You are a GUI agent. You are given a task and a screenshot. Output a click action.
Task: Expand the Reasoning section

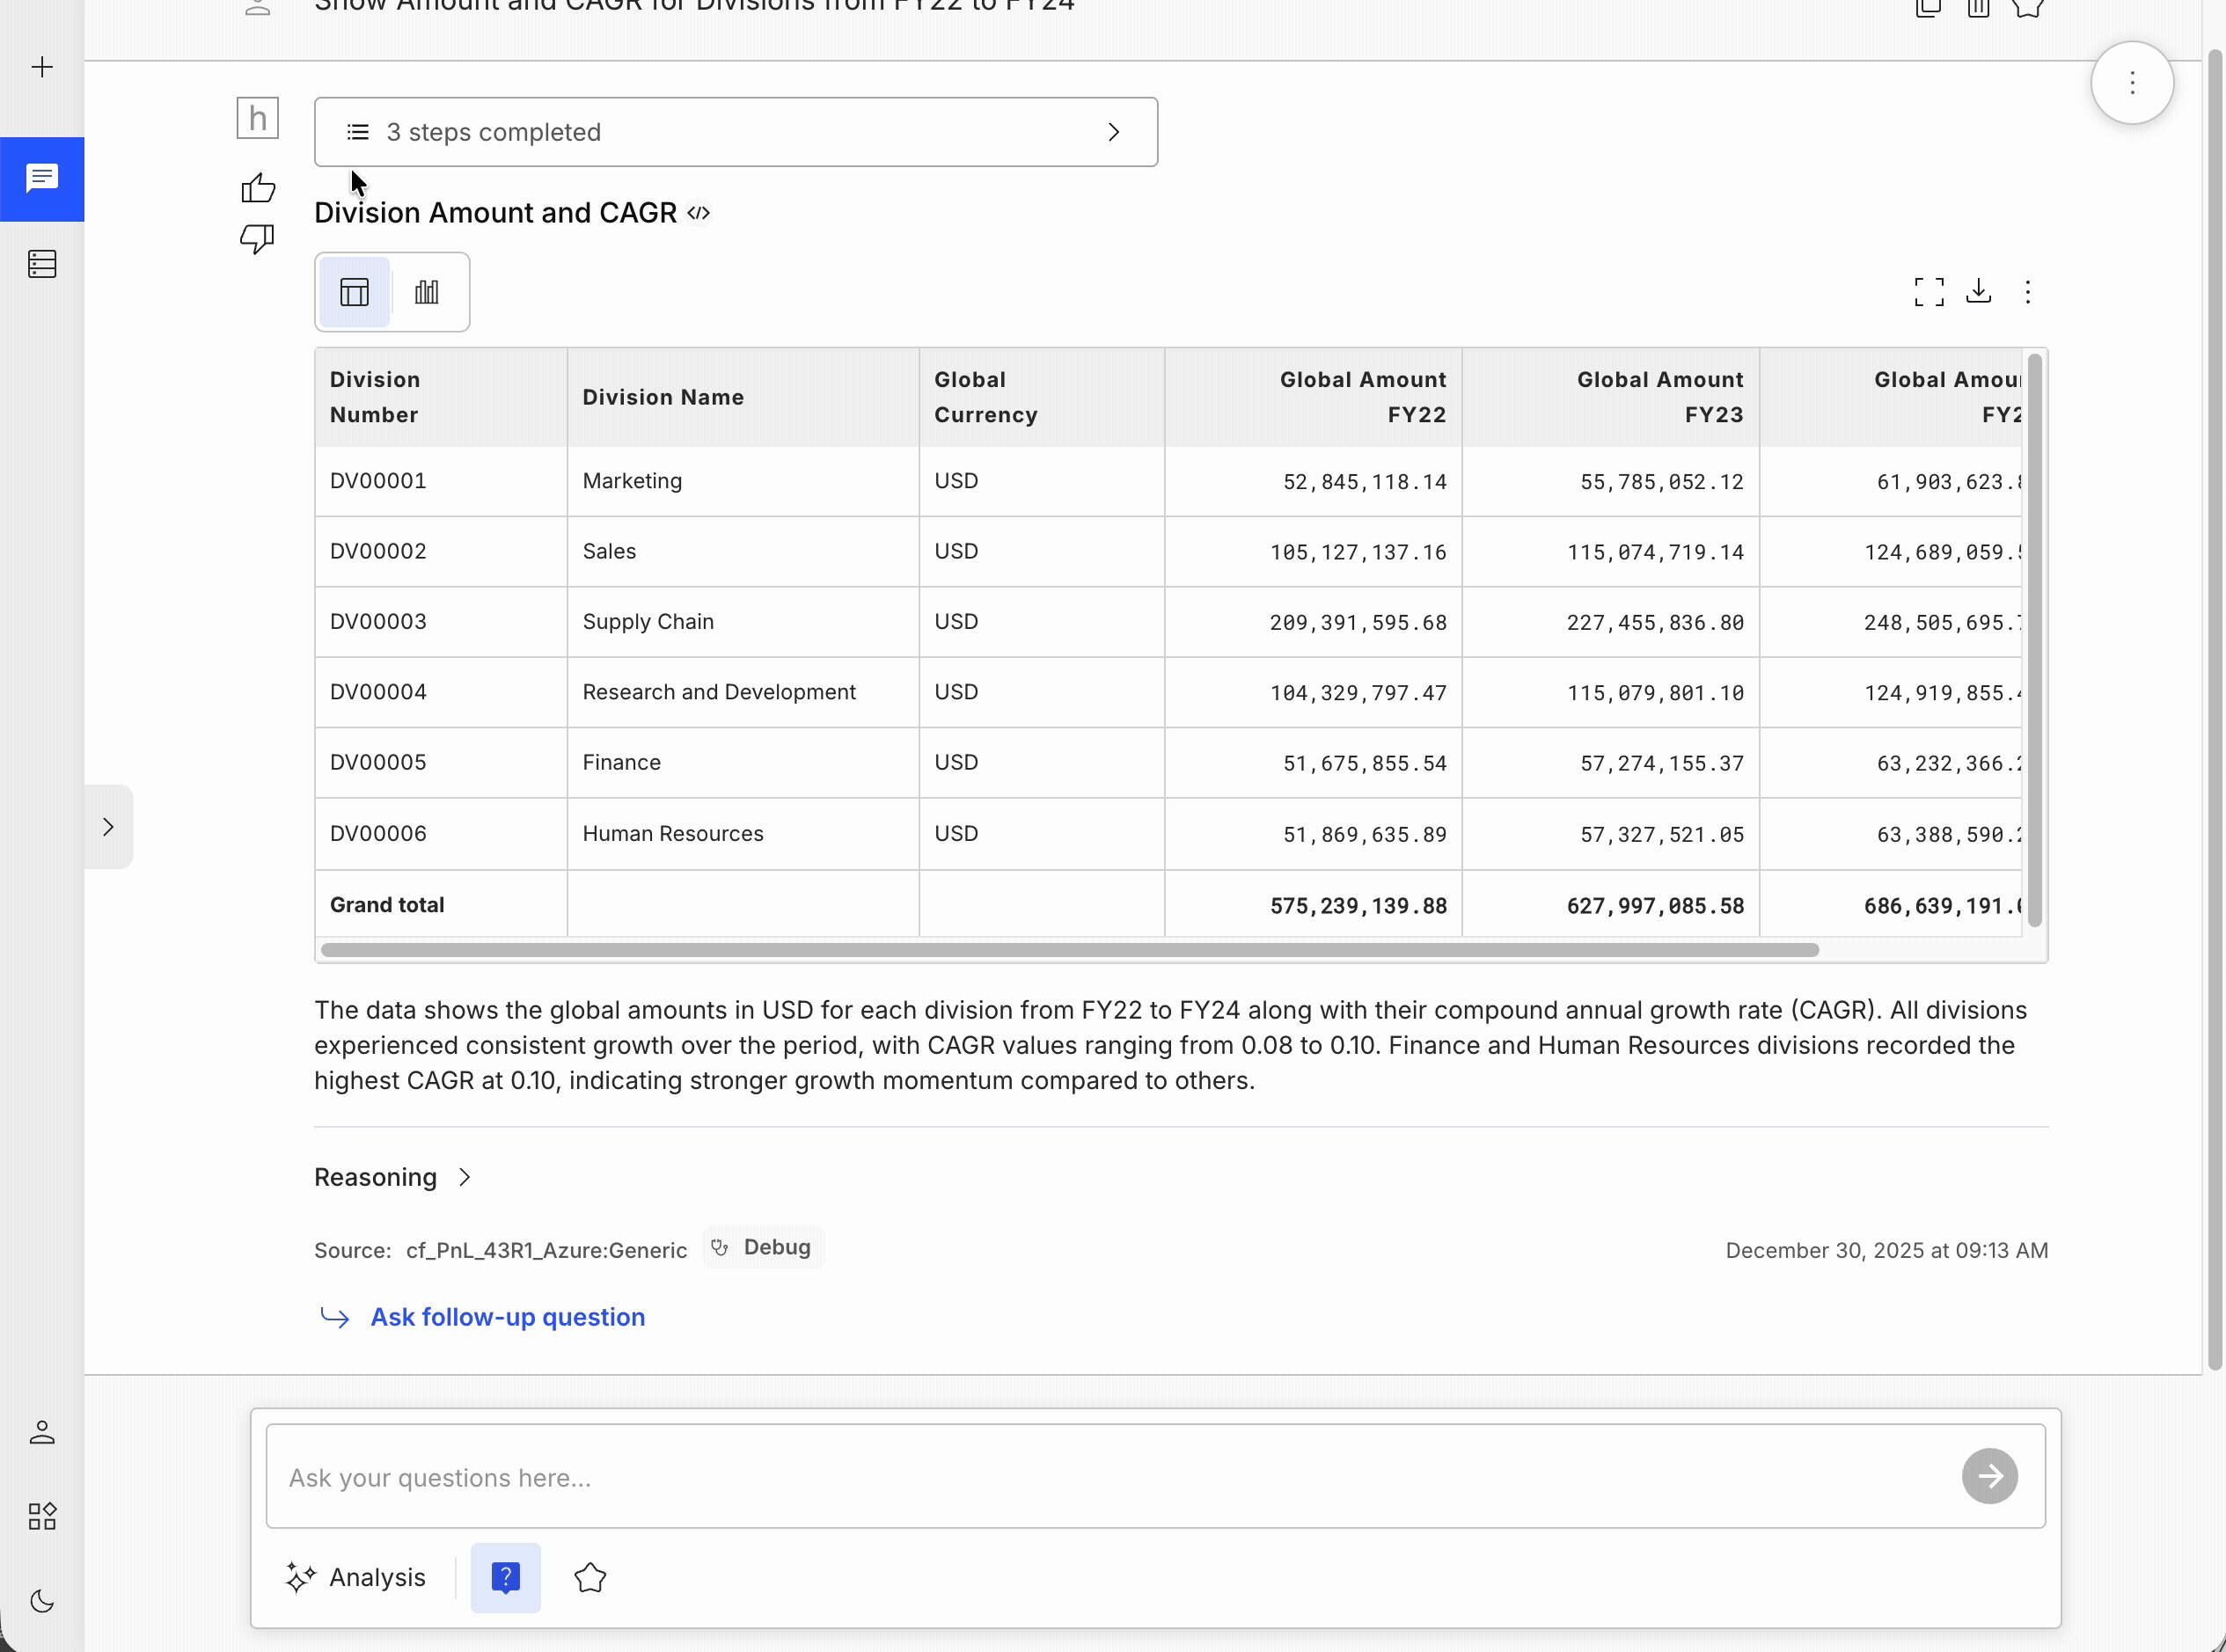point(392,1177)
